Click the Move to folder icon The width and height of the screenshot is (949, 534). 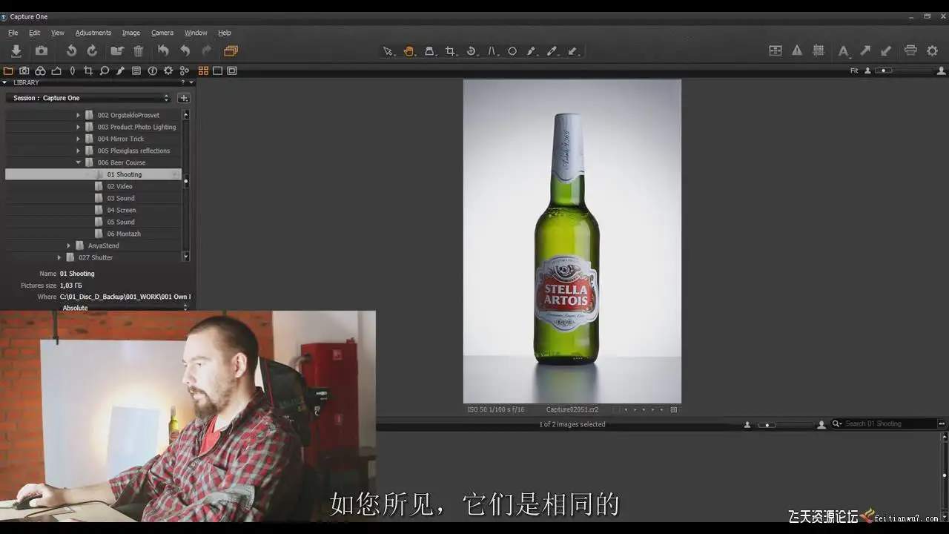tap(117, 50)
